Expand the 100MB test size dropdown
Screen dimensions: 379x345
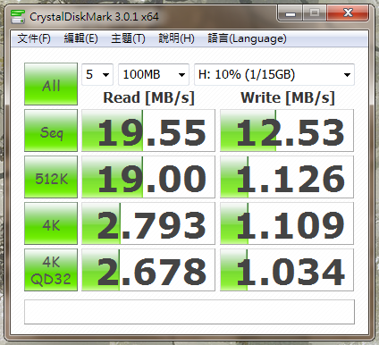[154, 74]
